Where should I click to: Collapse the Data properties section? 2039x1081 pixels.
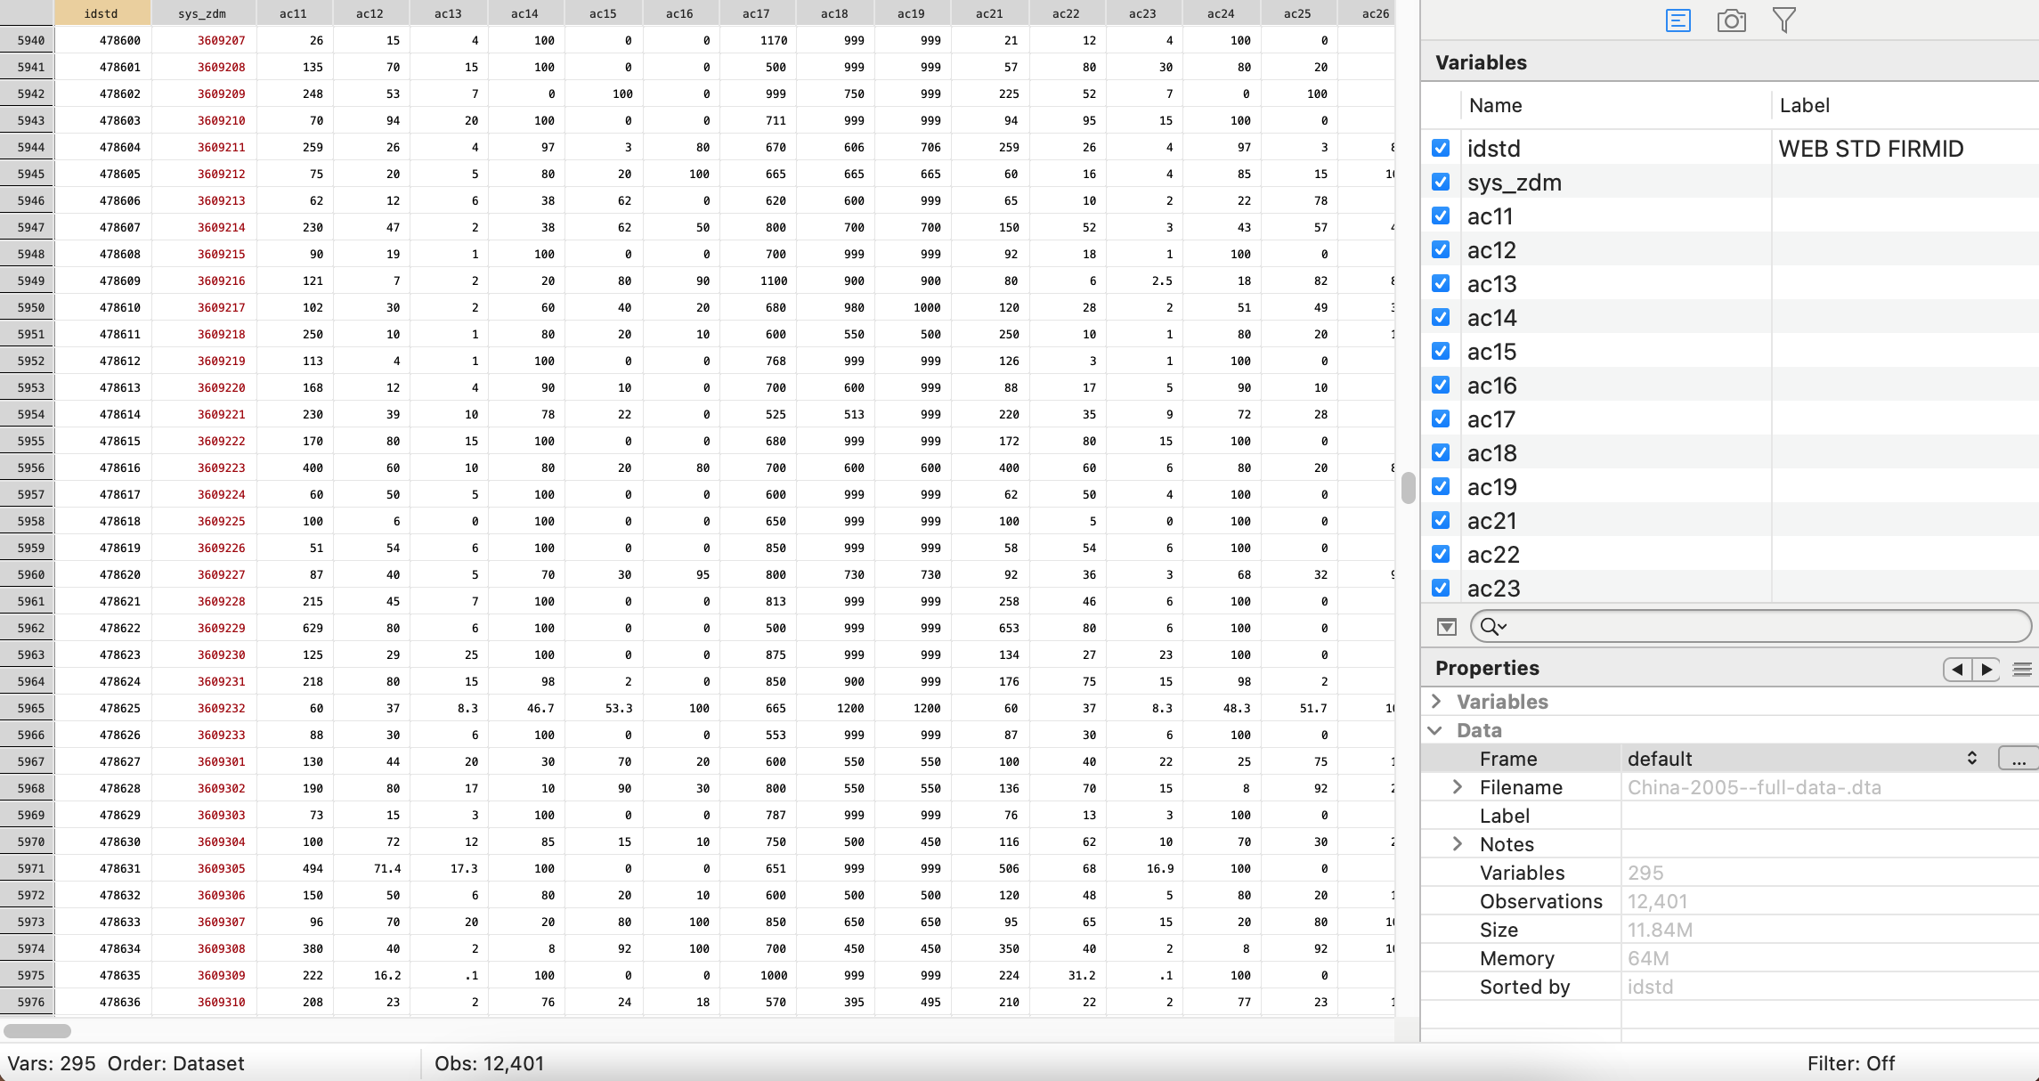click(x=1435, y=730)
